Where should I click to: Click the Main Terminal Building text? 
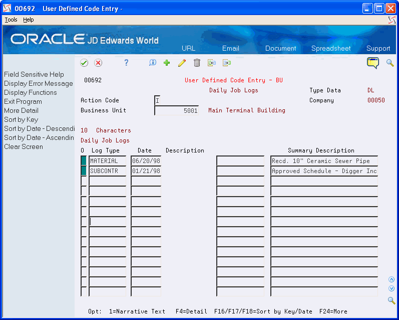[247, 110]
